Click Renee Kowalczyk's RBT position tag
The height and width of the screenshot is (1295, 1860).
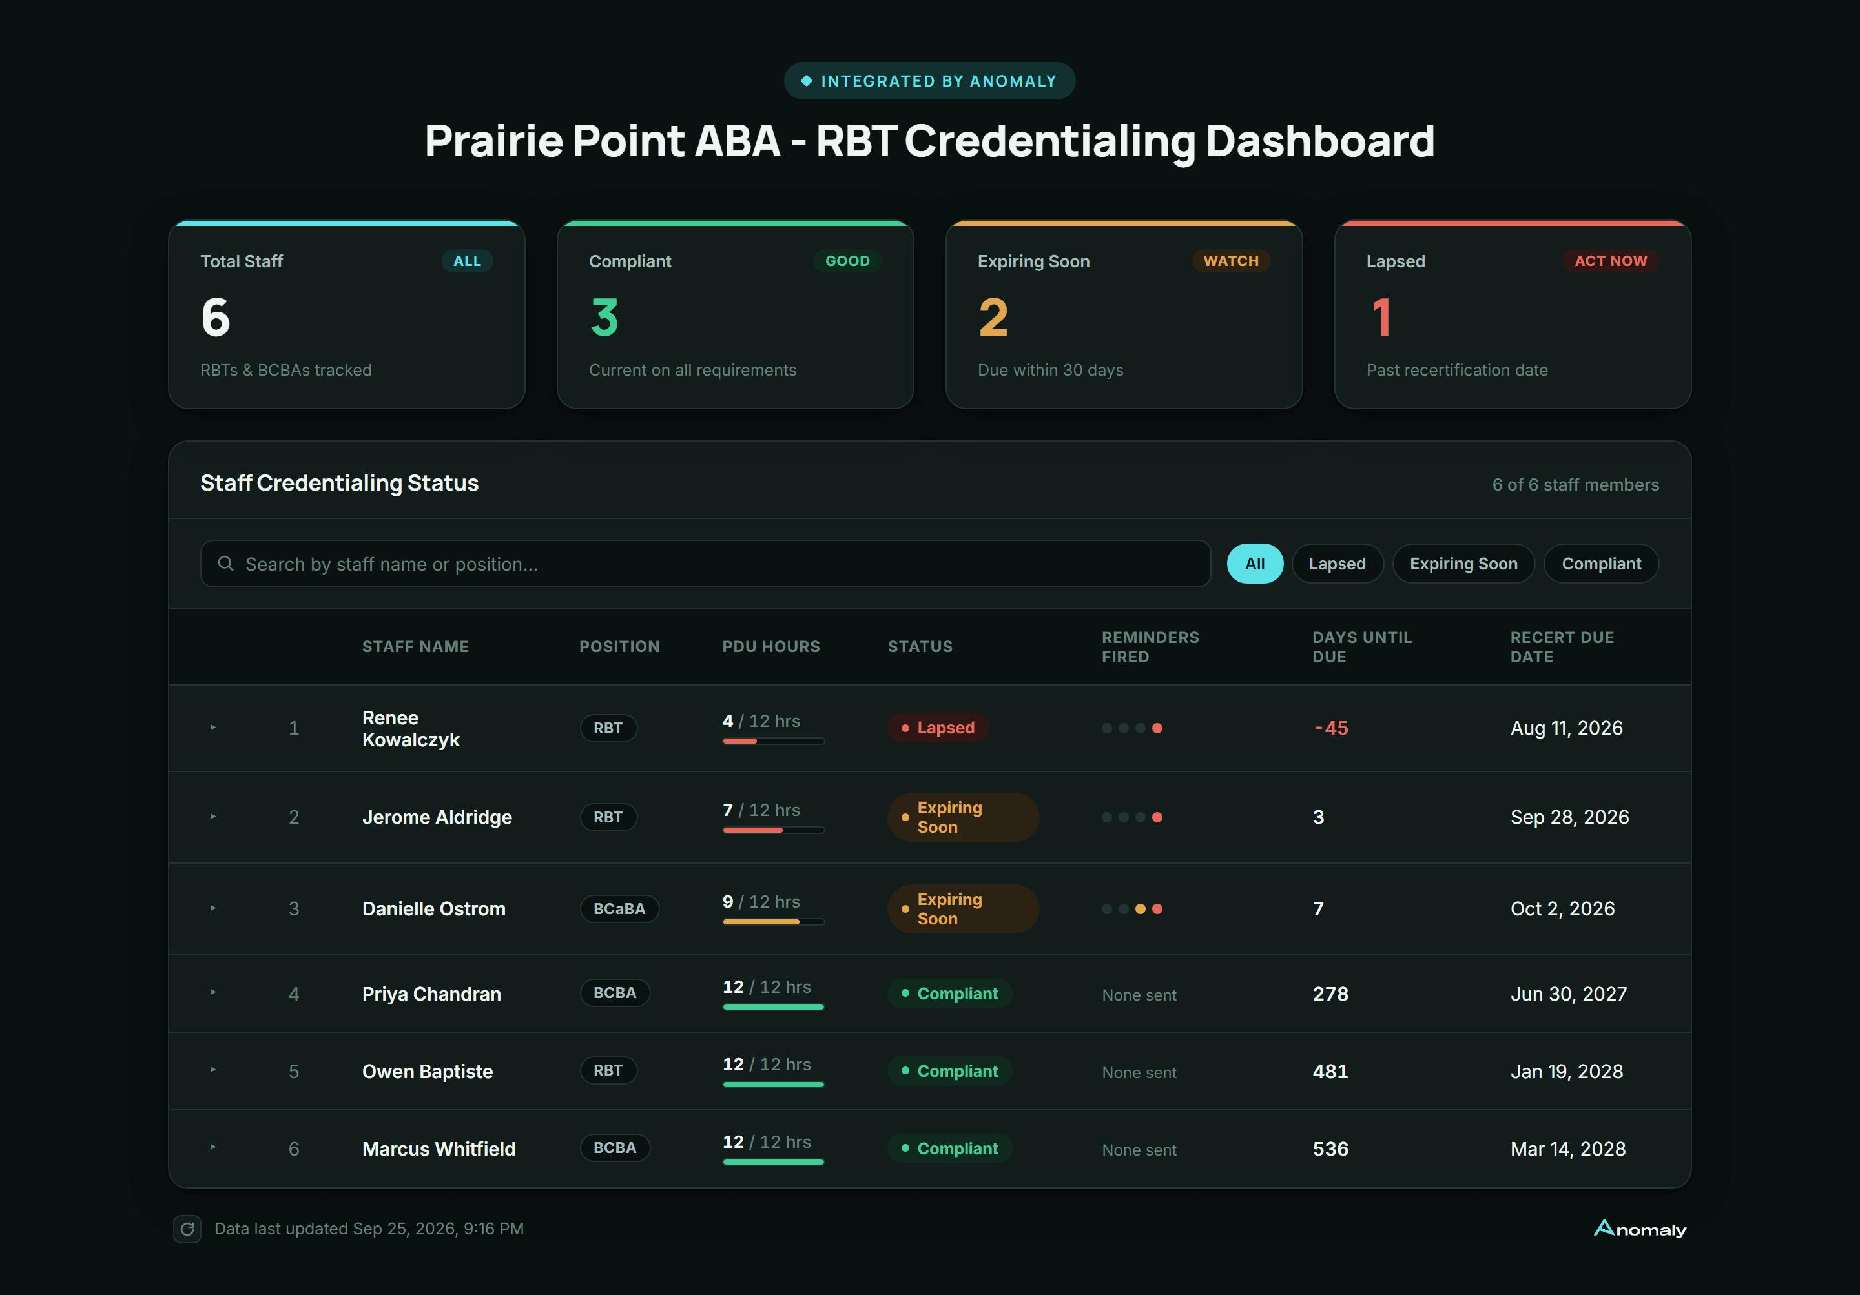pyautogui.click(x=608, y=728)
